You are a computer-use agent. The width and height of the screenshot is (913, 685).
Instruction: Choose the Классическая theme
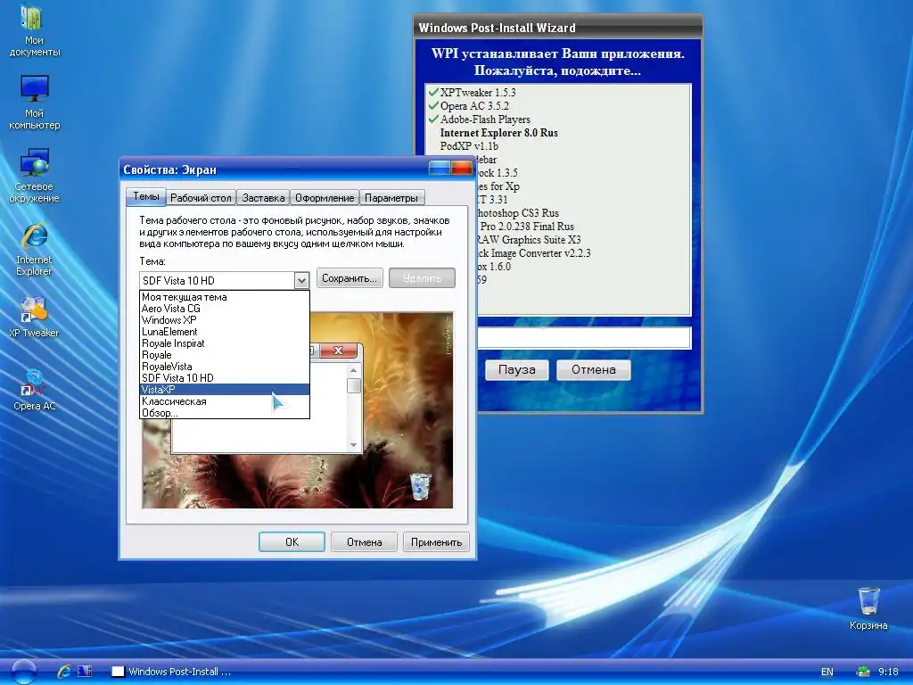click(225, 401)
